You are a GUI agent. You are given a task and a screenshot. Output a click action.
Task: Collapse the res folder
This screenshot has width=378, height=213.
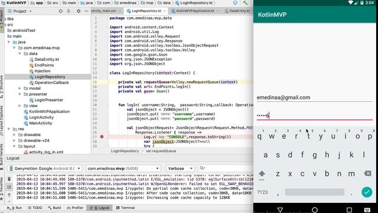[9, 129]
